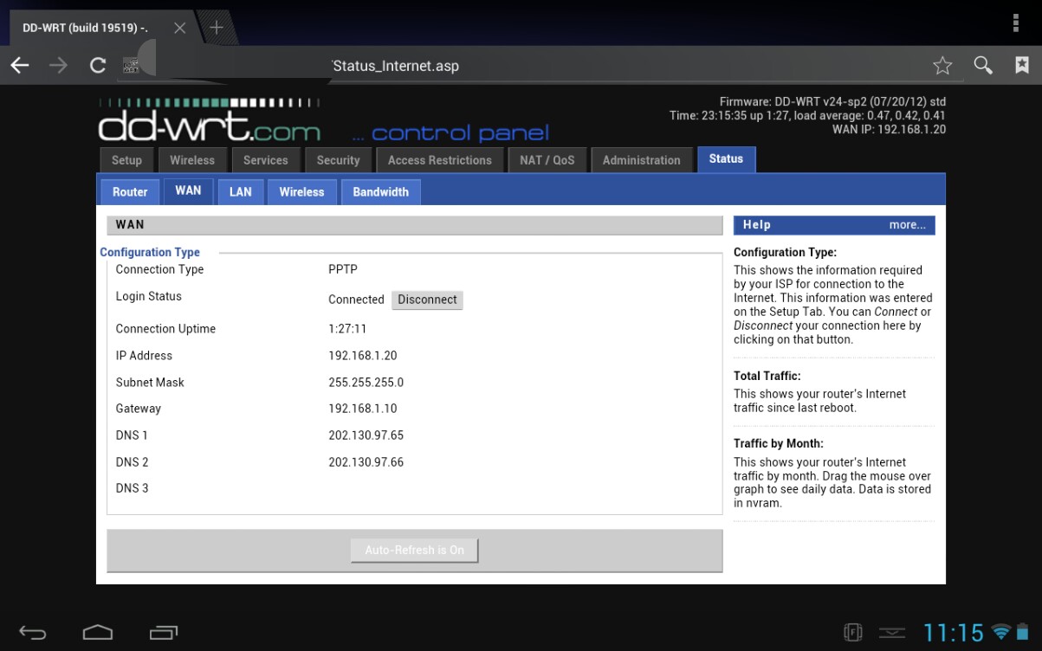Viewport: 1042px width, 651px height.
Task: Tap the Android home button
Action: click(98, 633)
